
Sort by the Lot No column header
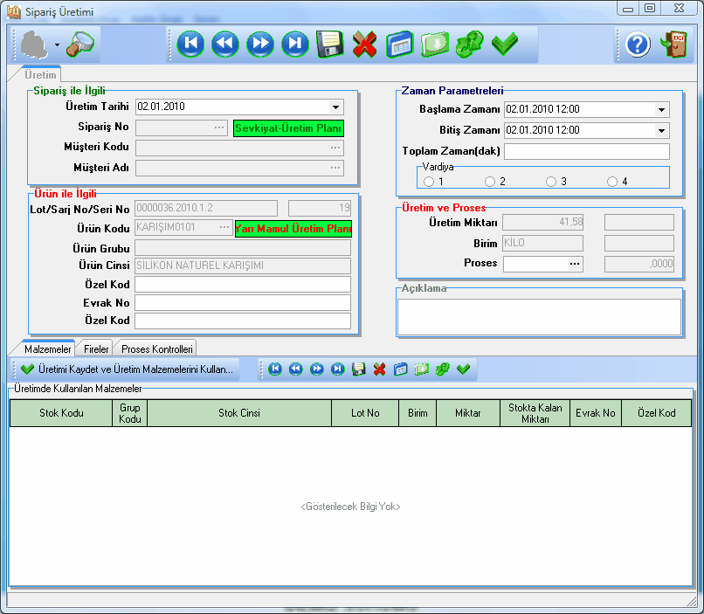point(365,413)
